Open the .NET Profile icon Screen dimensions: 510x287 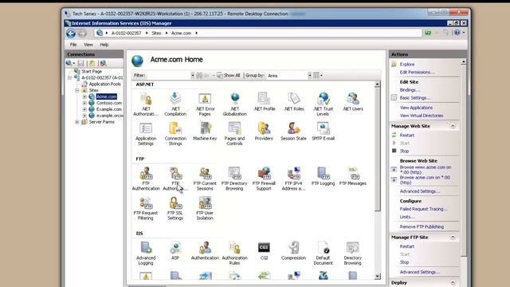[264, 102]
